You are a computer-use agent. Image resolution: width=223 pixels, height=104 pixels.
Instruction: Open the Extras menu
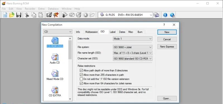(x=42, y=9)
